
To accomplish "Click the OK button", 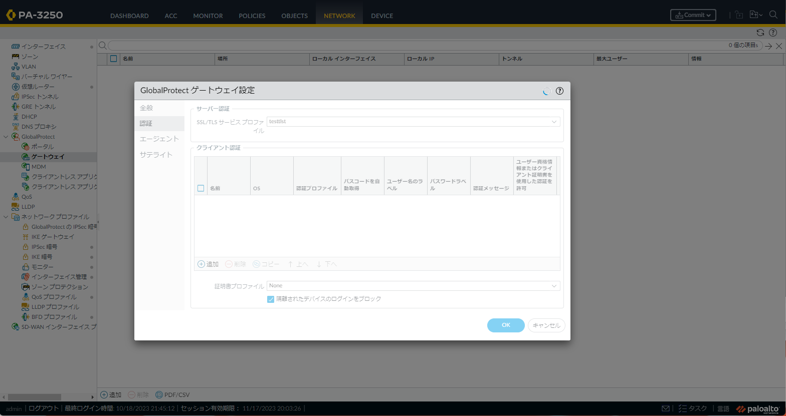I will click(506, 325).
